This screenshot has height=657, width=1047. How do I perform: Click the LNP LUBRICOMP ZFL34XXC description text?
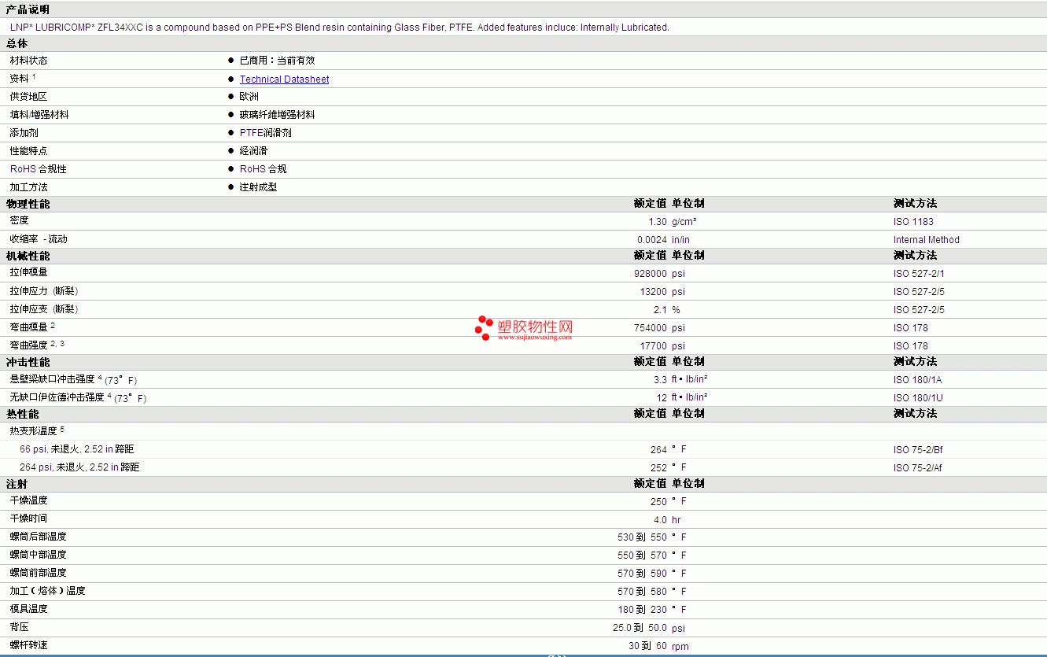click(340, 28)
